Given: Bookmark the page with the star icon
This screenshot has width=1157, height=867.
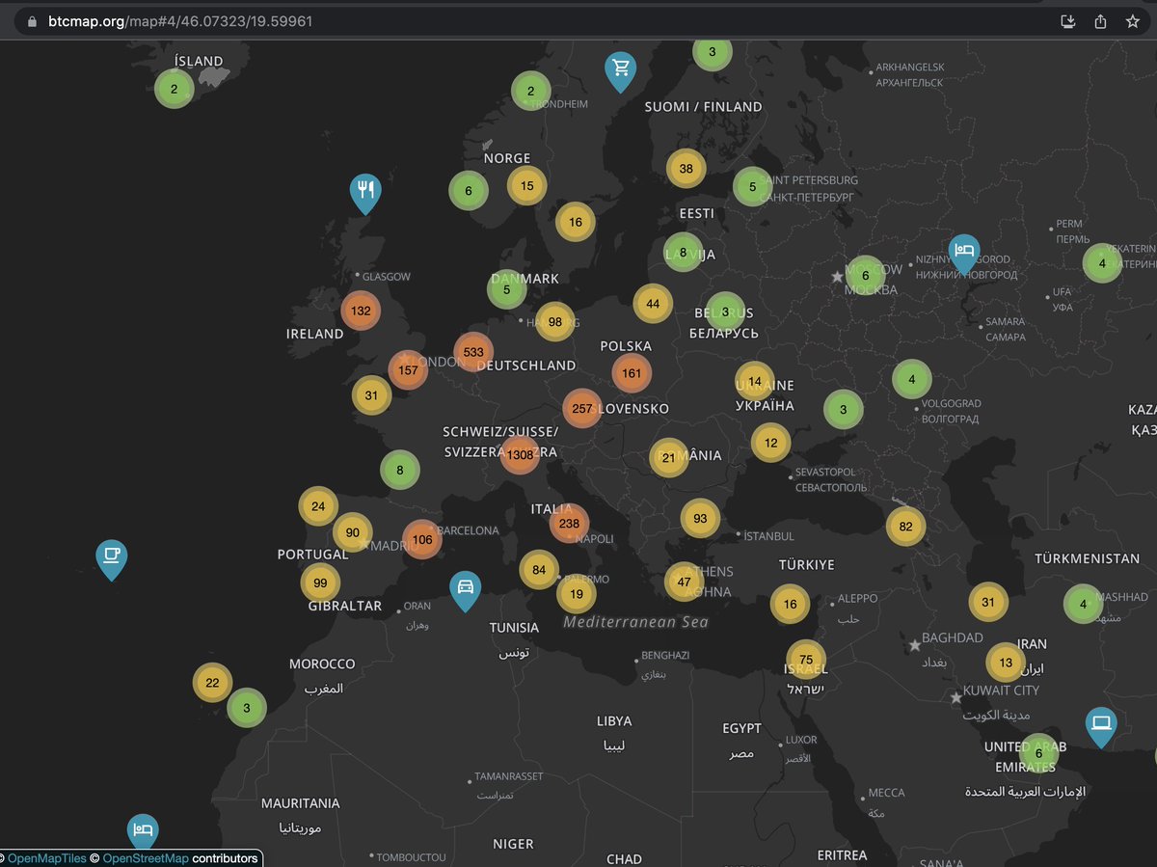Looking at the screenshot, I should pos(1133,19).
